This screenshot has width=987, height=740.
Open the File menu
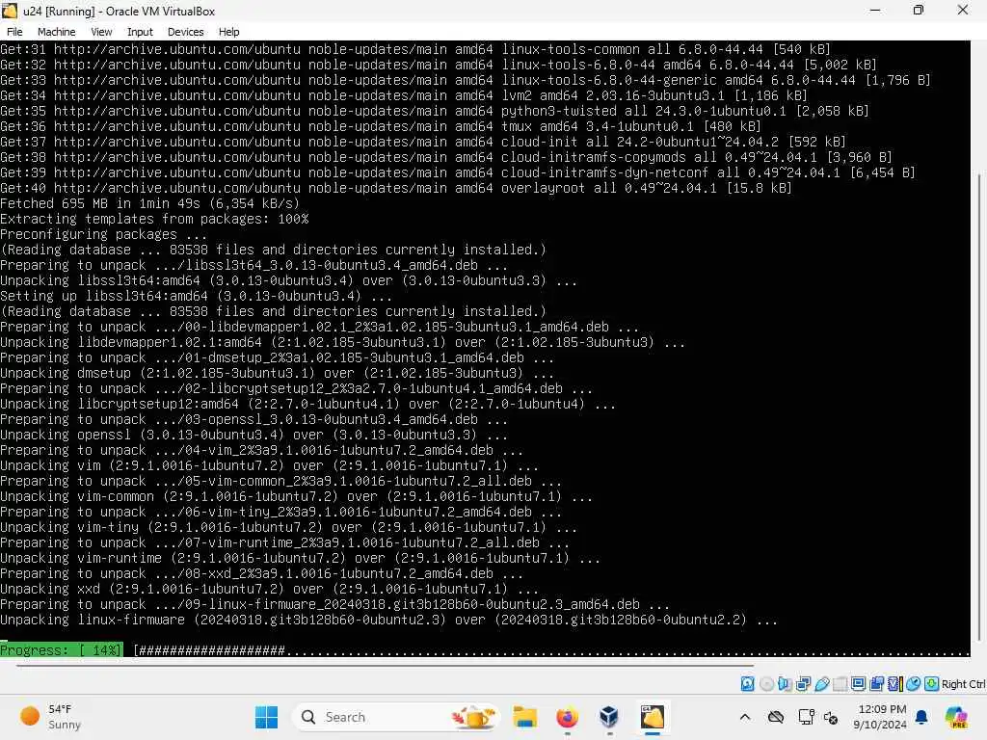coord(14,32)
